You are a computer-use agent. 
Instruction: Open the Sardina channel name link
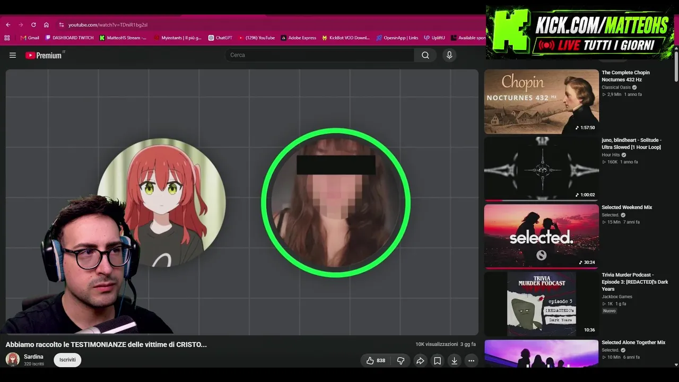click(33, 357)
